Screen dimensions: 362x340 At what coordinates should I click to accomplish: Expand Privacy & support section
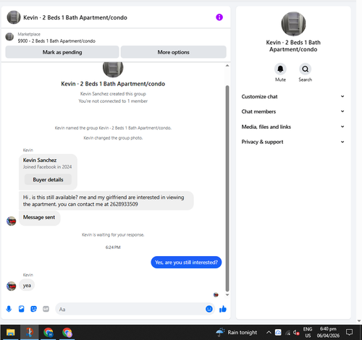pos(293,142)
